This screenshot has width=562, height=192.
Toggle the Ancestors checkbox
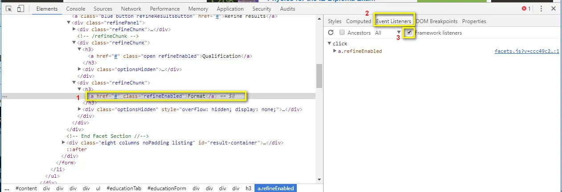click(x=342, y=33)
